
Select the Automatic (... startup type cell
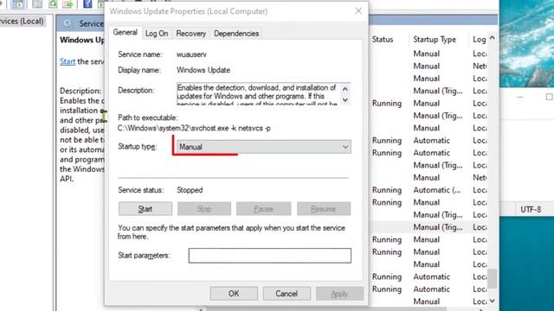click(x=437, y=190)
